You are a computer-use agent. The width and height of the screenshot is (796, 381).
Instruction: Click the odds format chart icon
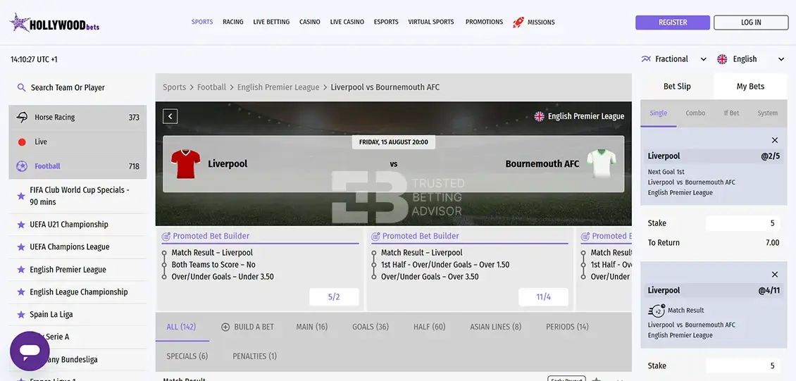tap(646, 59)
